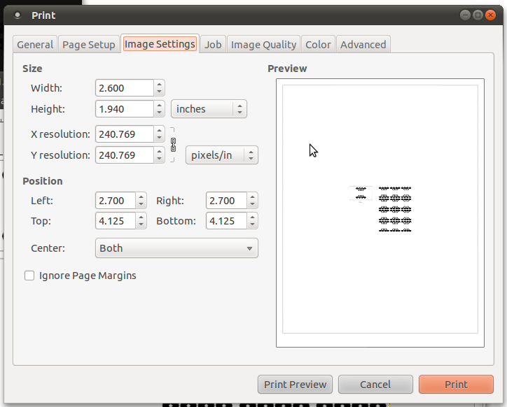Viewport: 507px width, 407px height.
Task: Open the Image Quality tab
Action: point(263,45)
